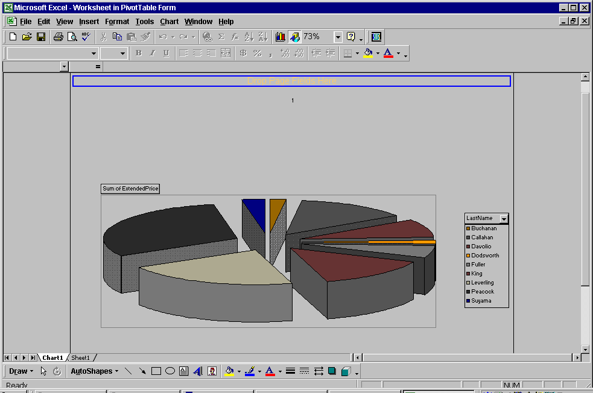The height and width of the screenshot is (393, 593).
Task: Open the Insert menu
Action: [89, 22]
